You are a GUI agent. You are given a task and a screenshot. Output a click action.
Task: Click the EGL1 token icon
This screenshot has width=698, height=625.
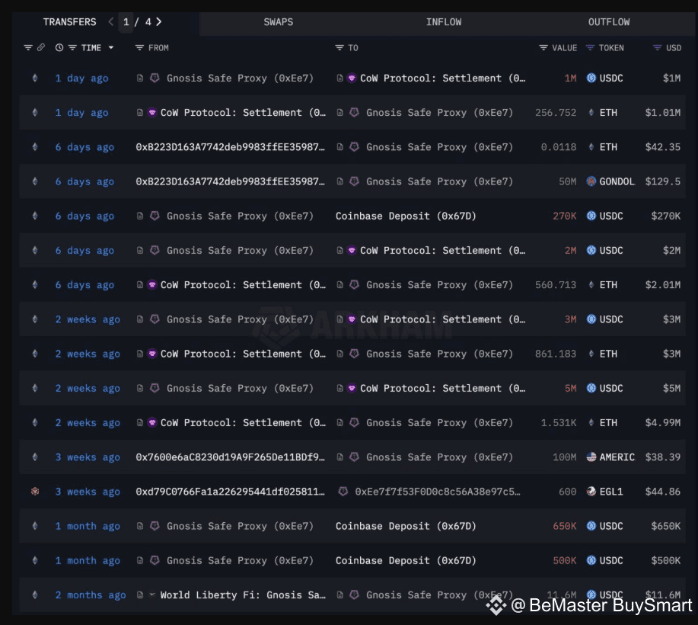click(x=591, y=492)
